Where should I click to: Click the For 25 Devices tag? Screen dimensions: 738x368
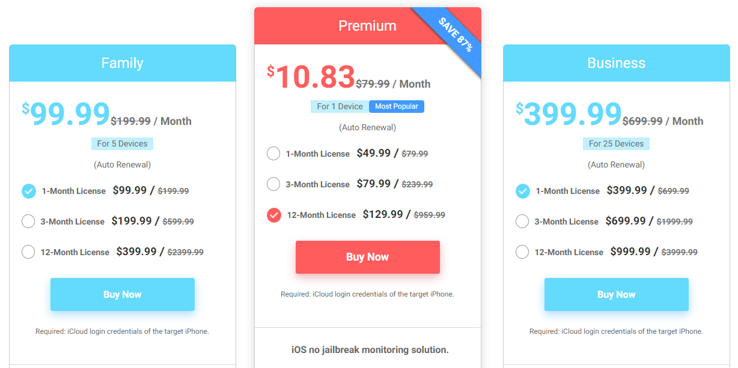tap(616, 143)
